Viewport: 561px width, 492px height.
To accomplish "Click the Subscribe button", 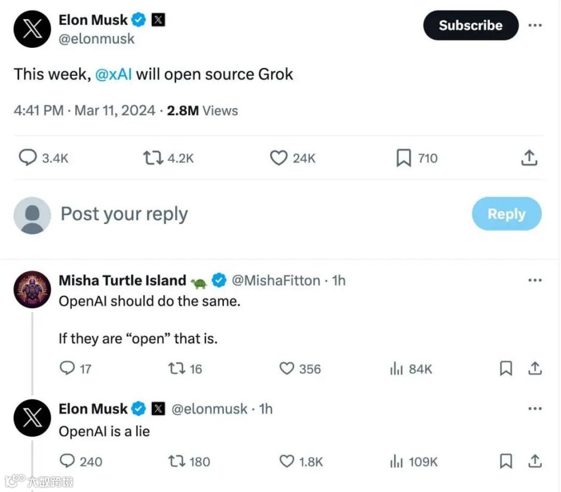I will 470,25.
